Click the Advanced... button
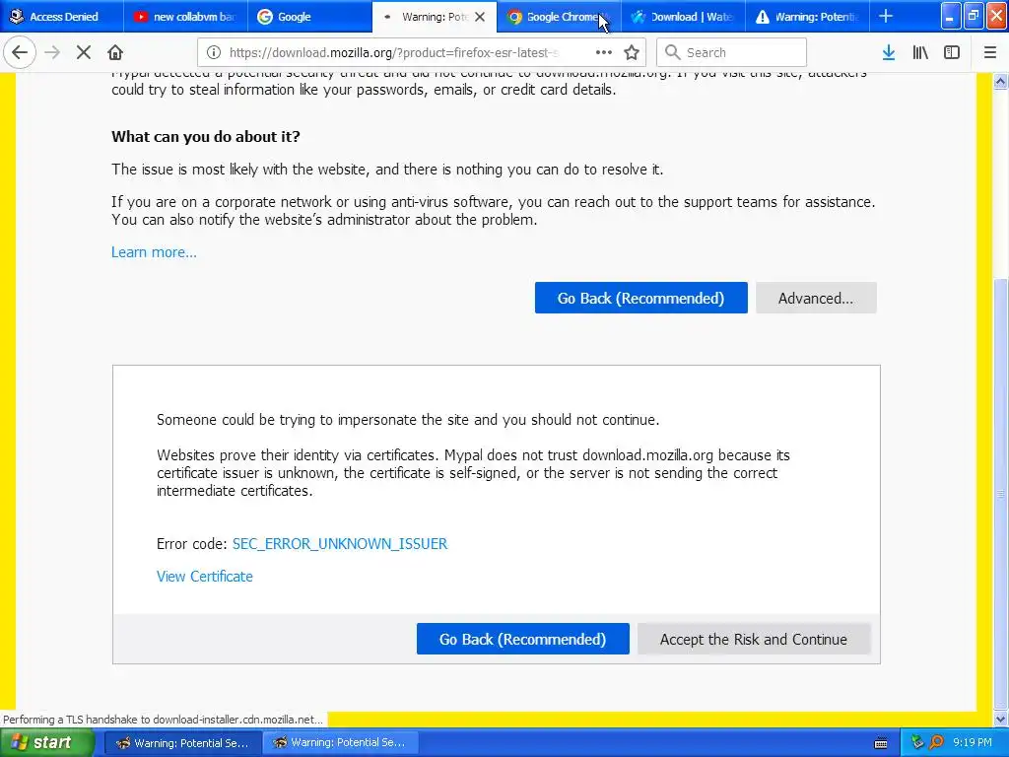Viewport: 1009px width, 757px height. [x=816, y=298]
